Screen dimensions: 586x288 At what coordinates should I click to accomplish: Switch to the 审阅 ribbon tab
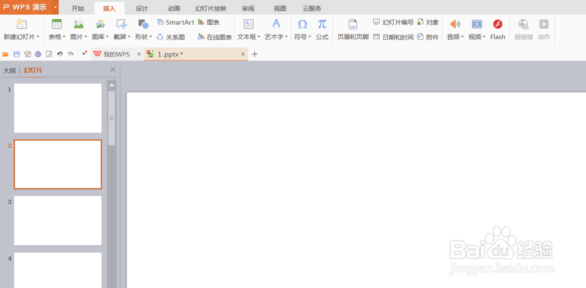tap(248, 8)
